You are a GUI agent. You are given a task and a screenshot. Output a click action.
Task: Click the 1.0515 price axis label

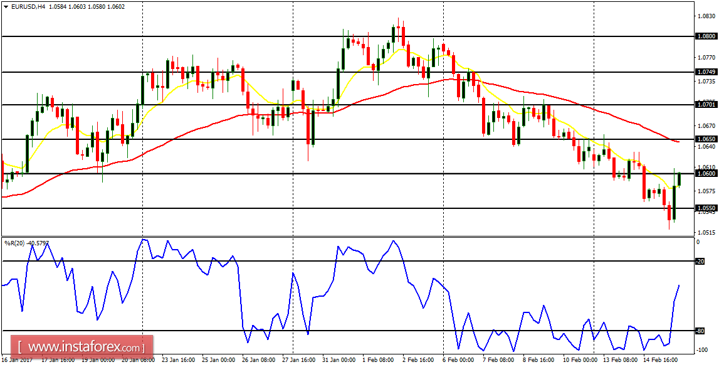coord(705,233)
